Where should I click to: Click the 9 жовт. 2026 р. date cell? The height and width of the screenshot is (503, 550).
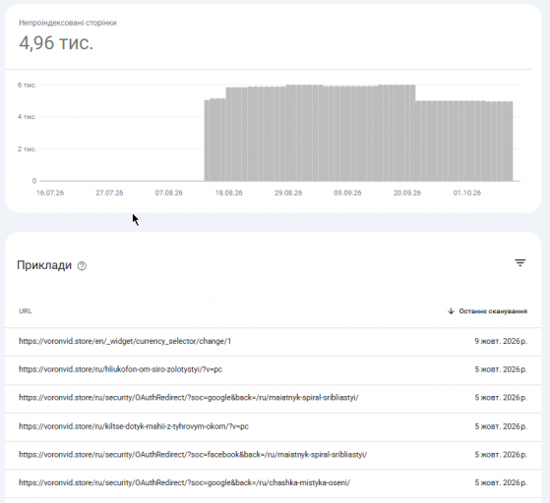[501, 341]
